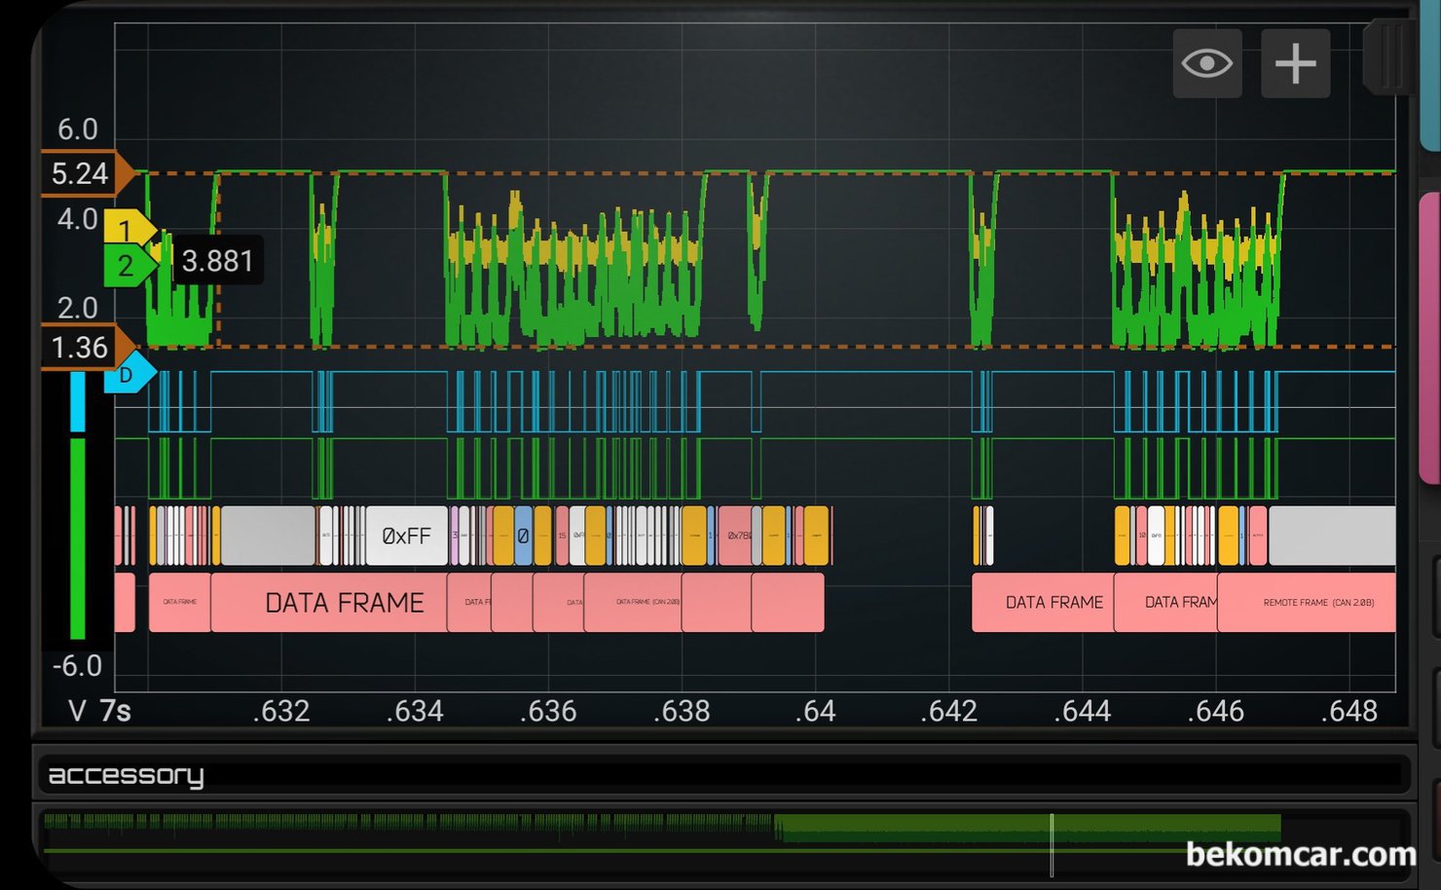This screenshot has height=890, width=1441.
Task: Click the plus icon to add a measurement
Action: tap(1295, 64)
